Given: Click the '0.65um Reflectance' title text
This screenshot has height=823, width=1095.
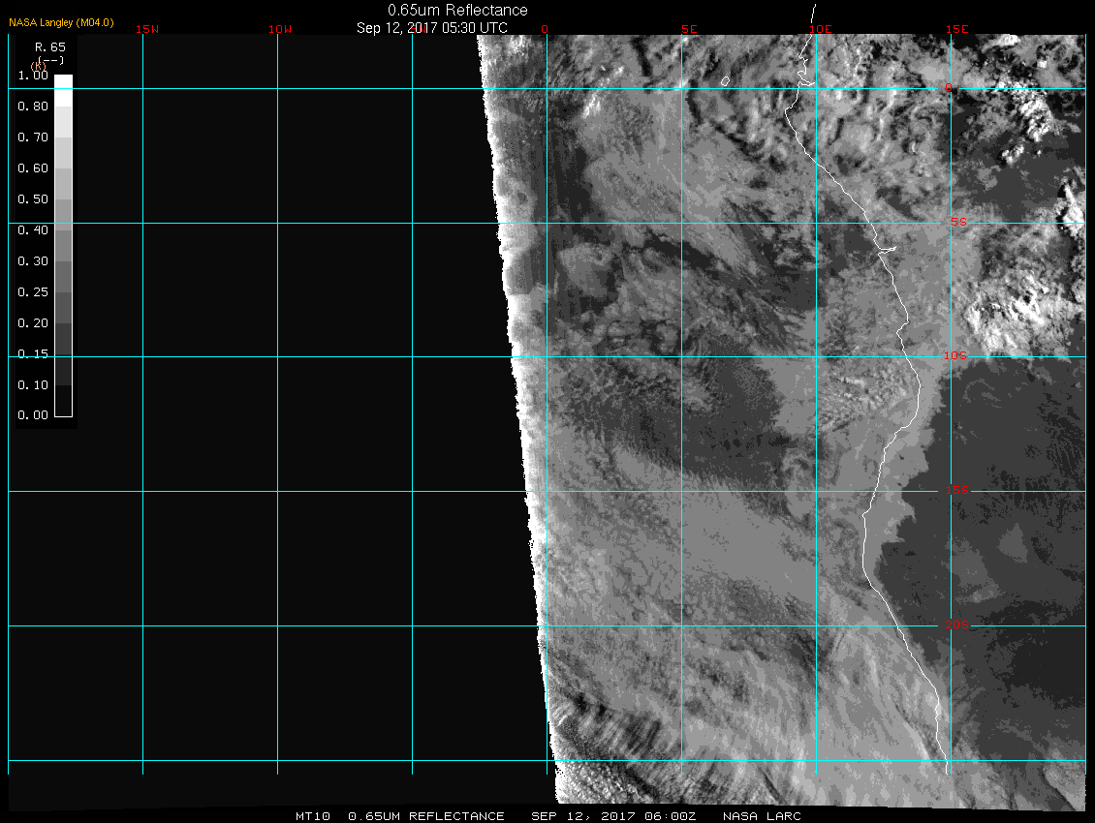Looking at the screenshot, I should tap(457, 11).
